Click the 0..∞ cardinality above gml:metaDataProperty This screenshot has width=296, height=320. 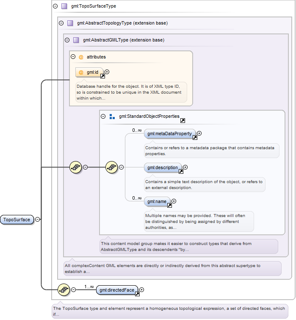point(137,130)
